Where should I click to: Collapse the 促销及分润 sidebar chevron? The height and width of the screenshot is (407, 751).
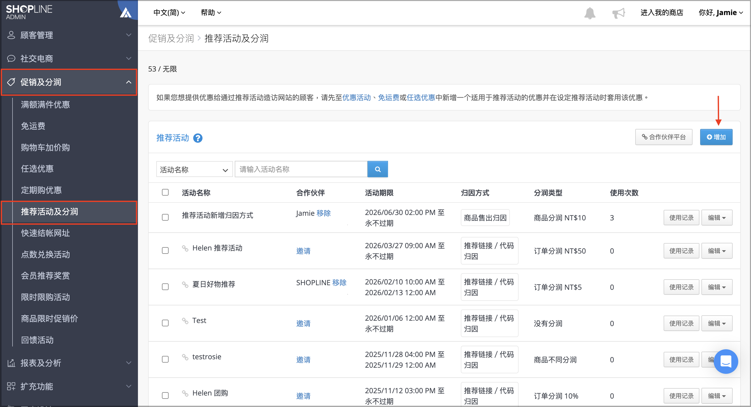click(128, 82)
